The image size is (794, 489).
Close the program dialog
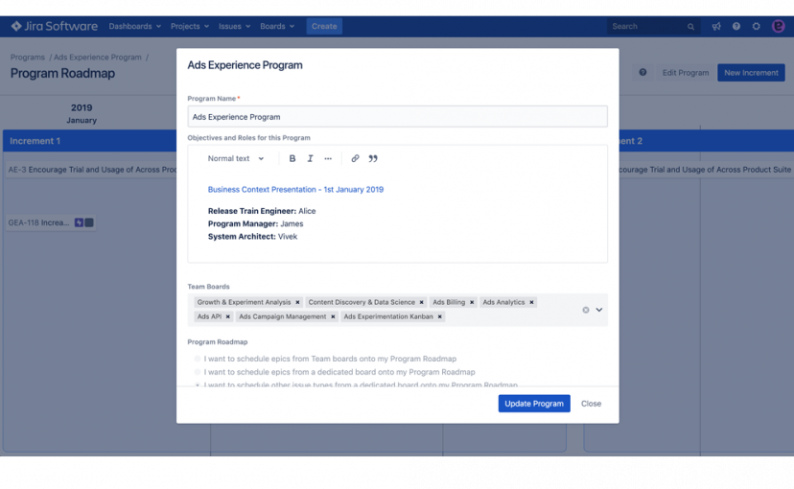coord(591,404)
